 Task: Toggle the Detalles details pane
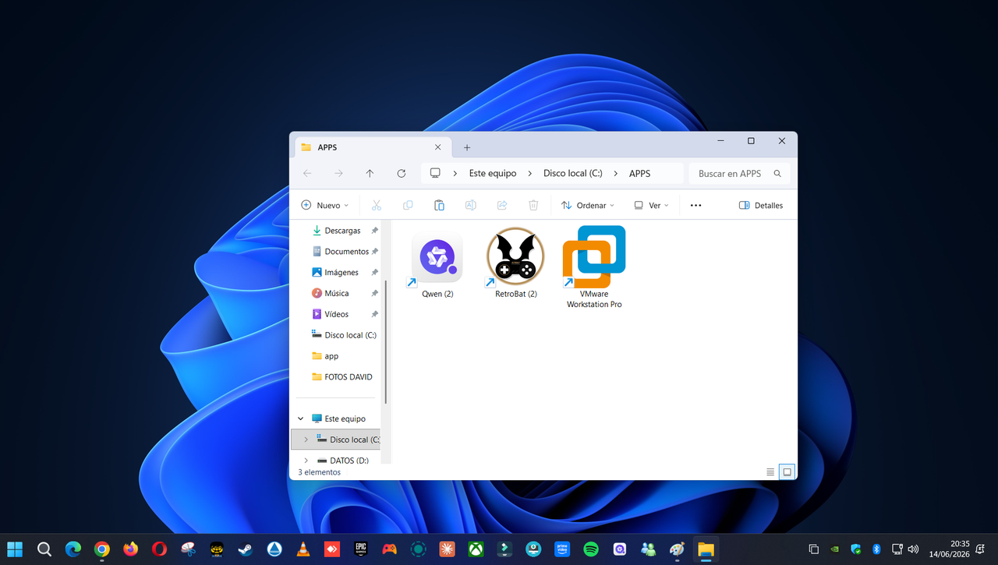point(760,205)
